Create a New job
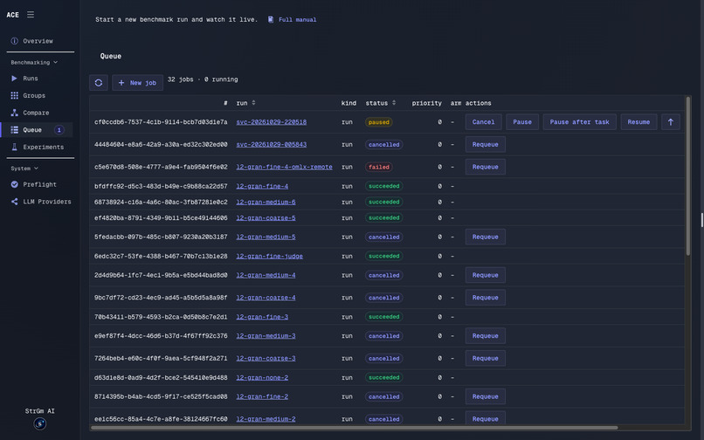 137,83
